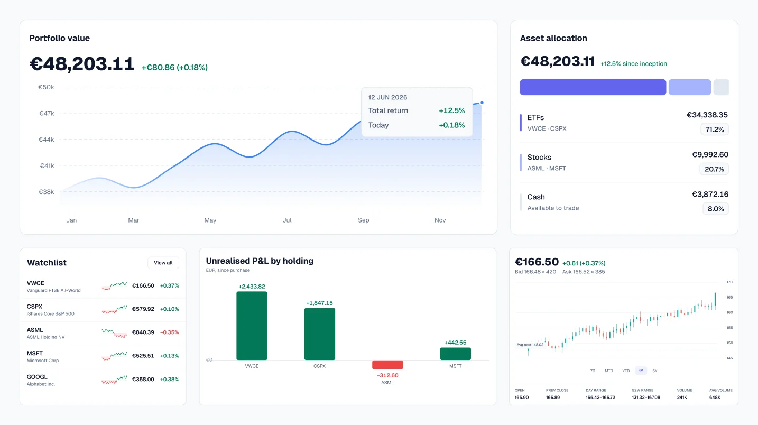
Task: Click the +12.5% since inception text
Action: tap(634, 64)
